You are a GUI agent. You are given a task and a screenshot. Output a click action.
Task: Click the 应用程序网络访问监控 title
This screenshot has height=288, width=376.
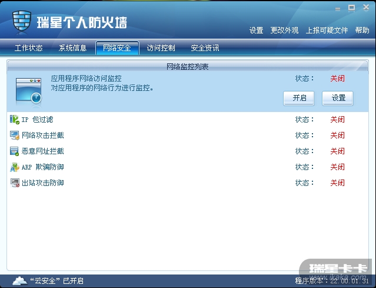click(86, 79)
